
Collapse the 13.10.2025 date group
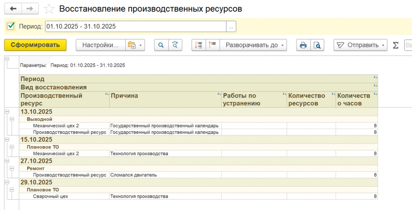[x=7, y=112]
